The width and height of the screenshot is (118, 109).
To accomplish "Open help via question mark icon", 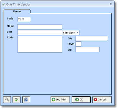I will 26,100.
